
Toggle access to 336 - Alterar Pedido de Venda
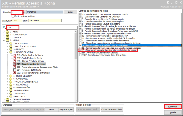pos(14,61)
